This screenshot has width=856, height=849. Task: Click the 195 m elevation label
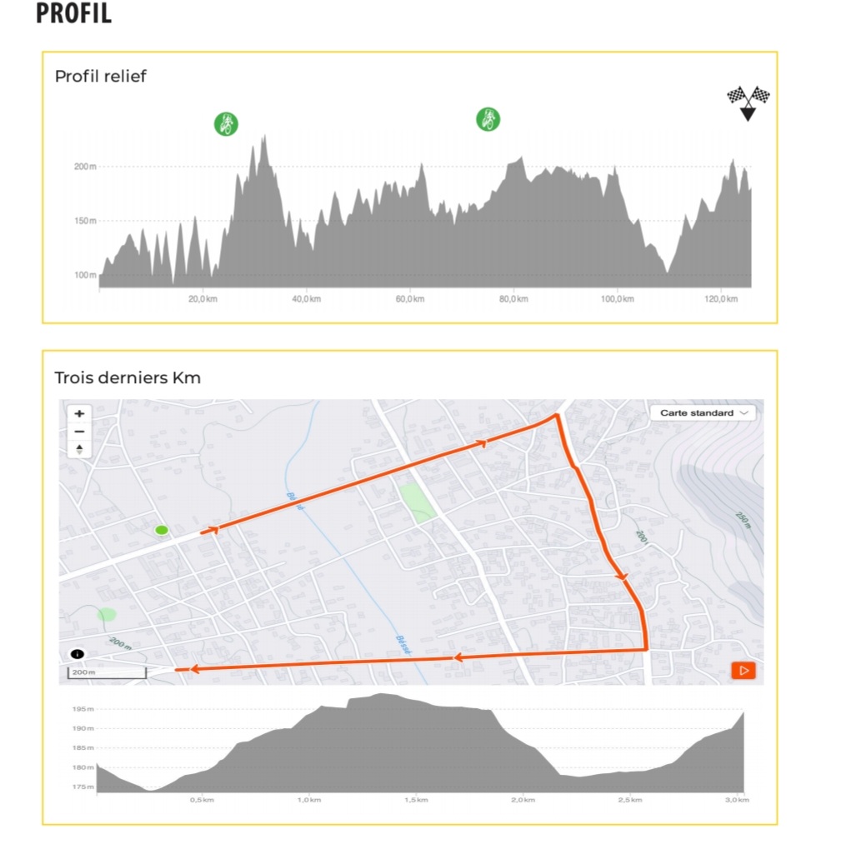pos(83,709)
